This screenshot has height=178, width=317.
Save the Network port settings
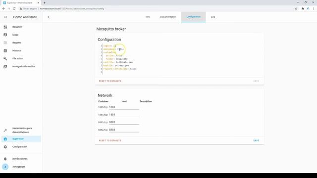(256, 140)
